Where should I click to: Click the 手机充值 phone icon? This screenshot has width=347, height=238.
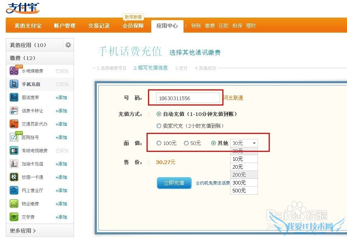[14, 84]
